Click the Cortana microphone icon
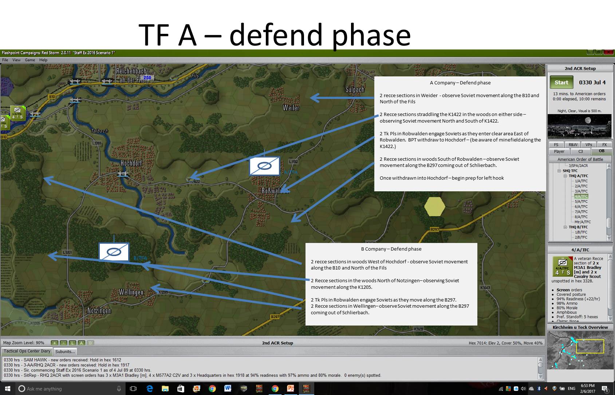 pyautogui.click(x=119, y=388)
